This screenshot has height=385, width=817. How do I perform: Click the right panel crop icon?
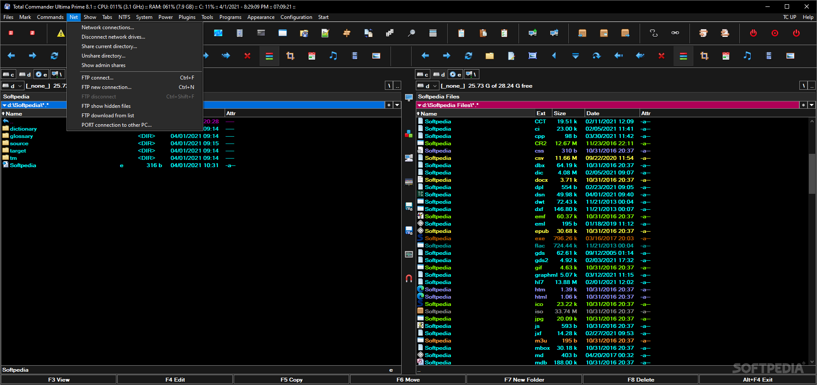[704, 56]
